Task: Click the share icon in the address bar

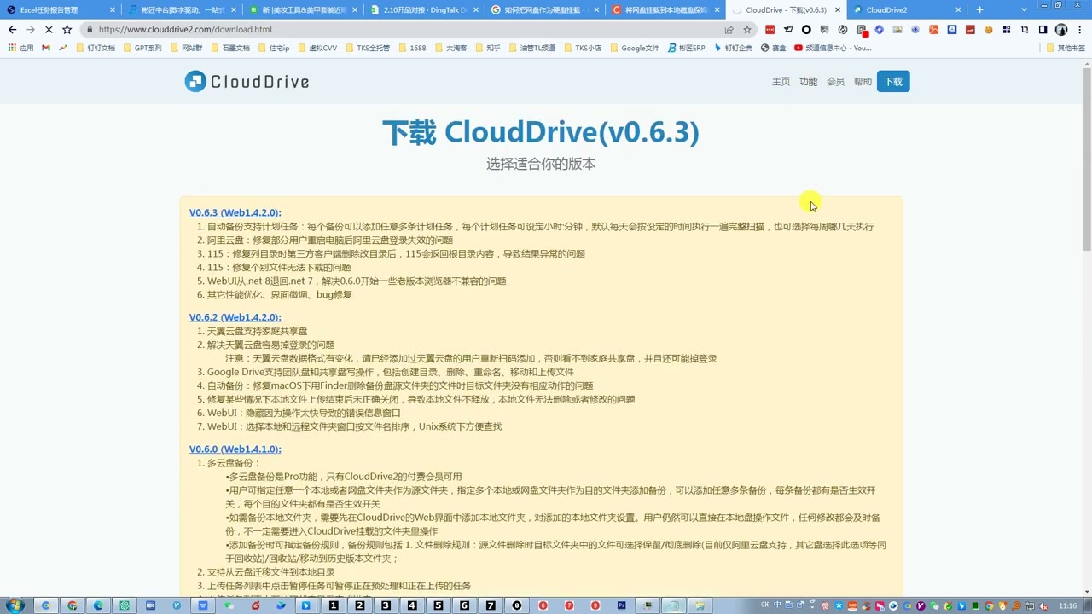Action: (x=729, y=29)
